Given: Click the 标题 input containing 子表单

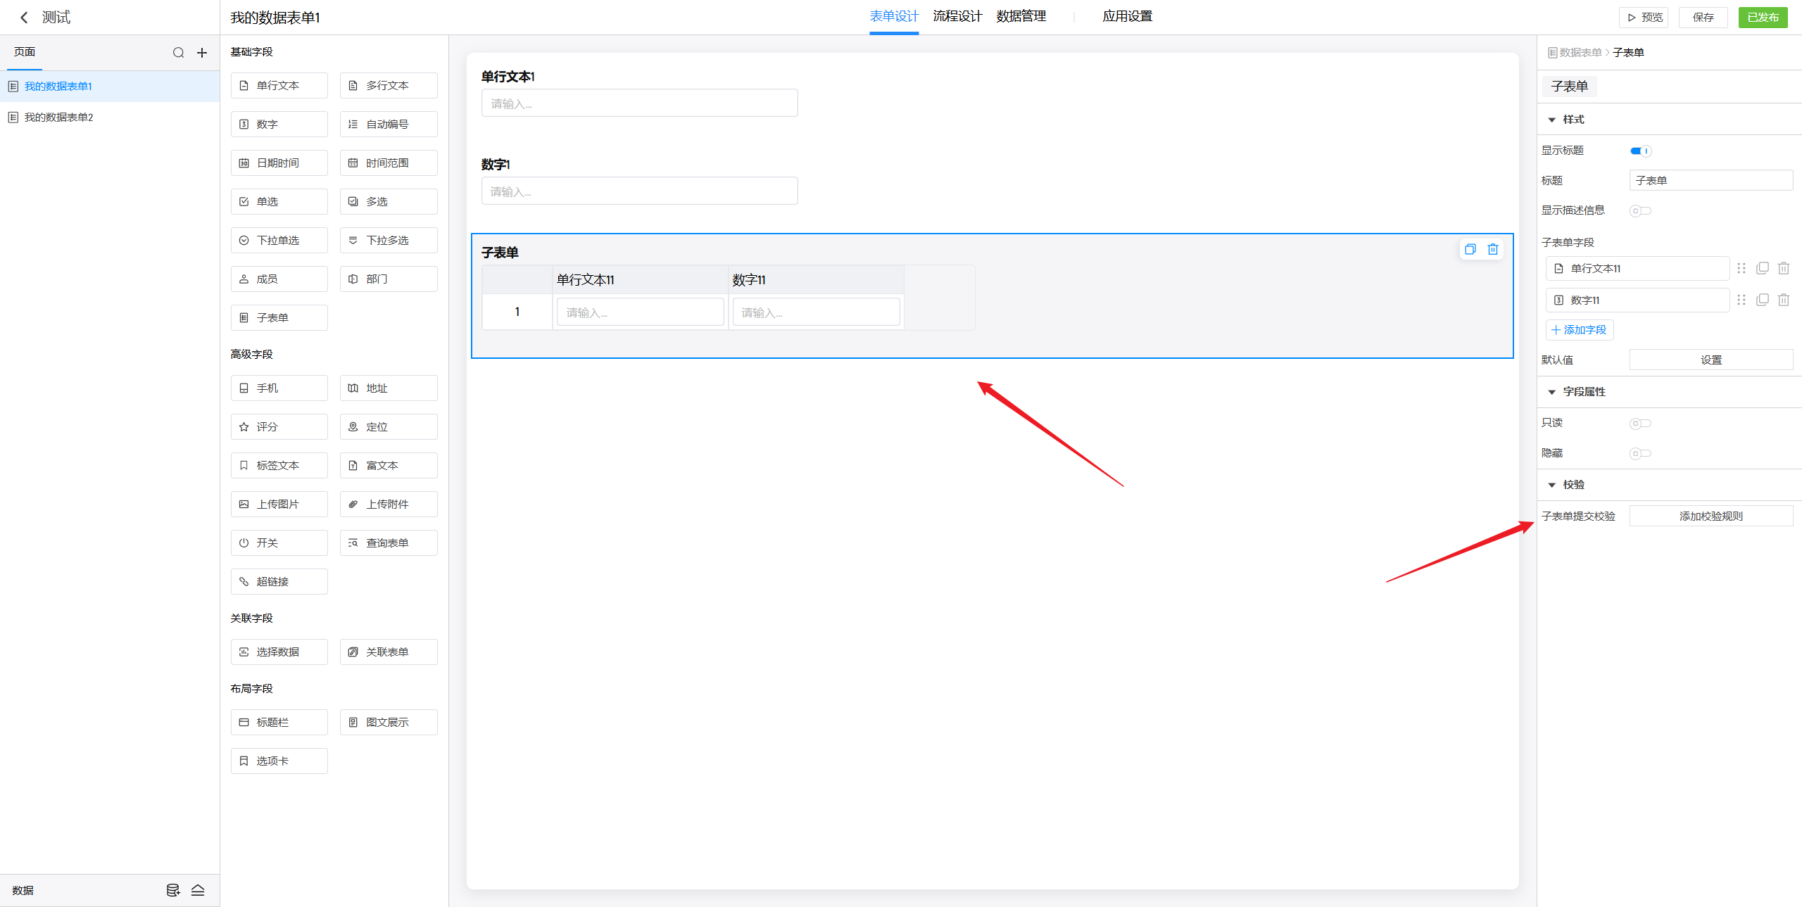Looking at the screenshot, I should point(1710,180).
